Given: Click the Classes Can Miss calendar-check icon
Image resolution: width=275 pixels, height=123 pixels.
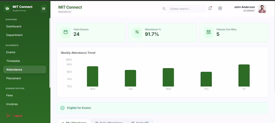Looking at the screenshot, I should click(x=208, y=32).
